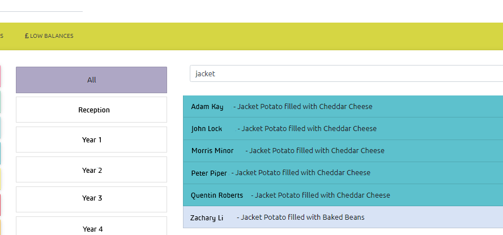
Task: Show Year 1 pupils
Action: [91, 140]
